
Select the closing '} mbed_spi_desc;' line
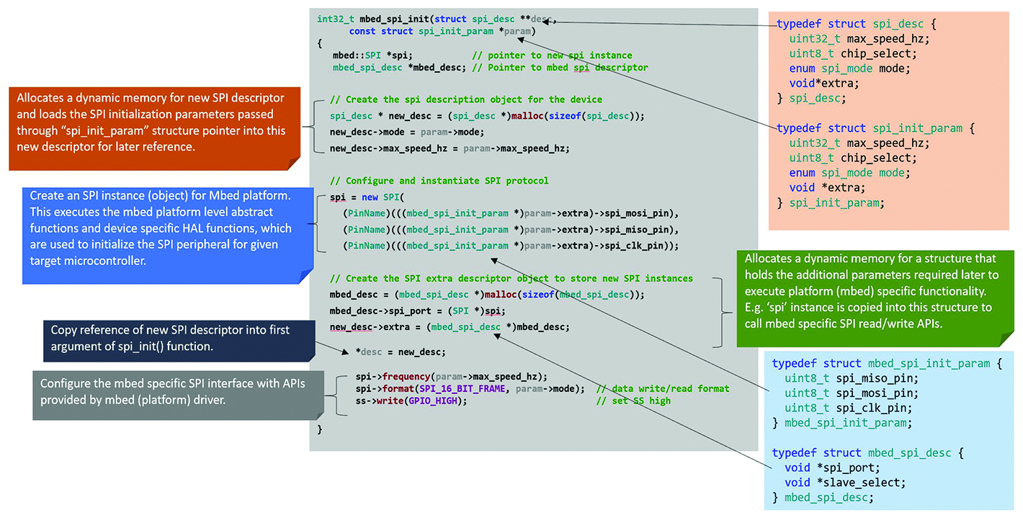(822, 498)
